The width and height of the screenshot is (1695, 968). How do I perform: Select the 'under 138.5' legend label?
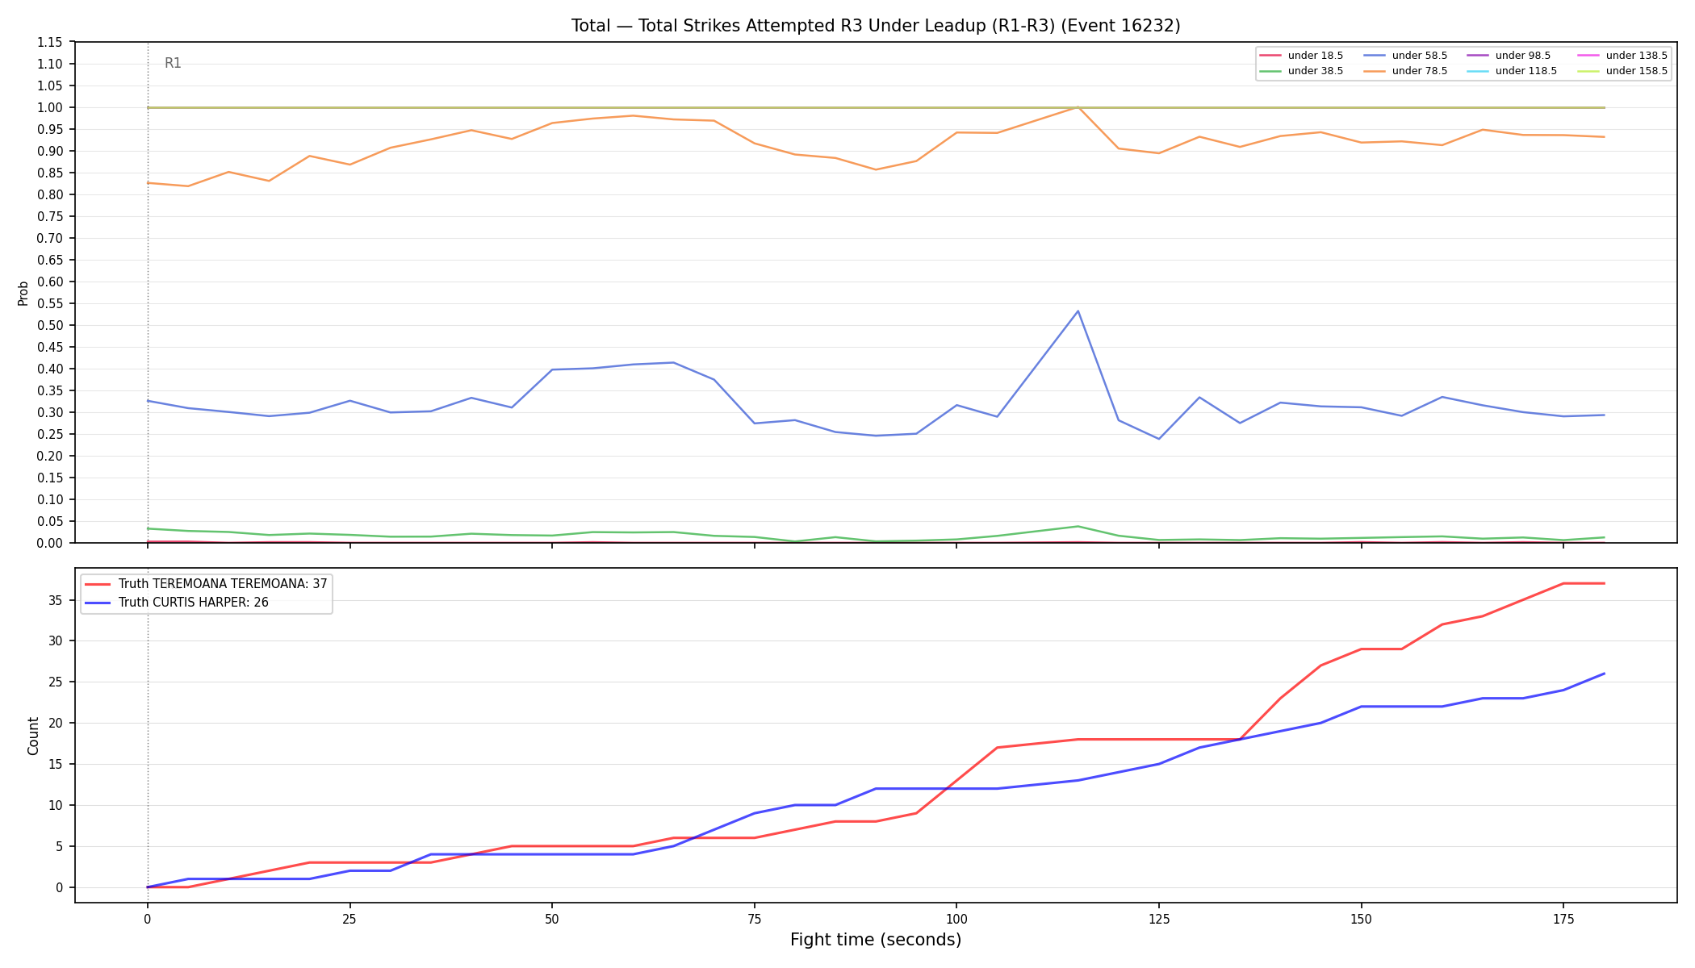coord(1637,56)
